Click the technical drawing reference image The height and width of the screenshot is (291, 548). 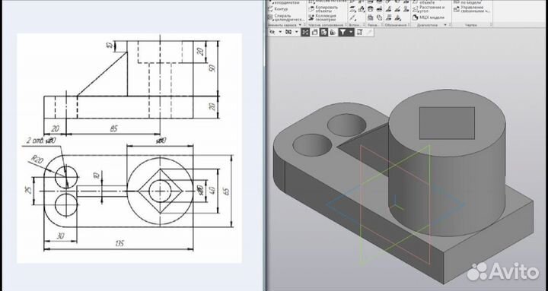coord(129,148)
